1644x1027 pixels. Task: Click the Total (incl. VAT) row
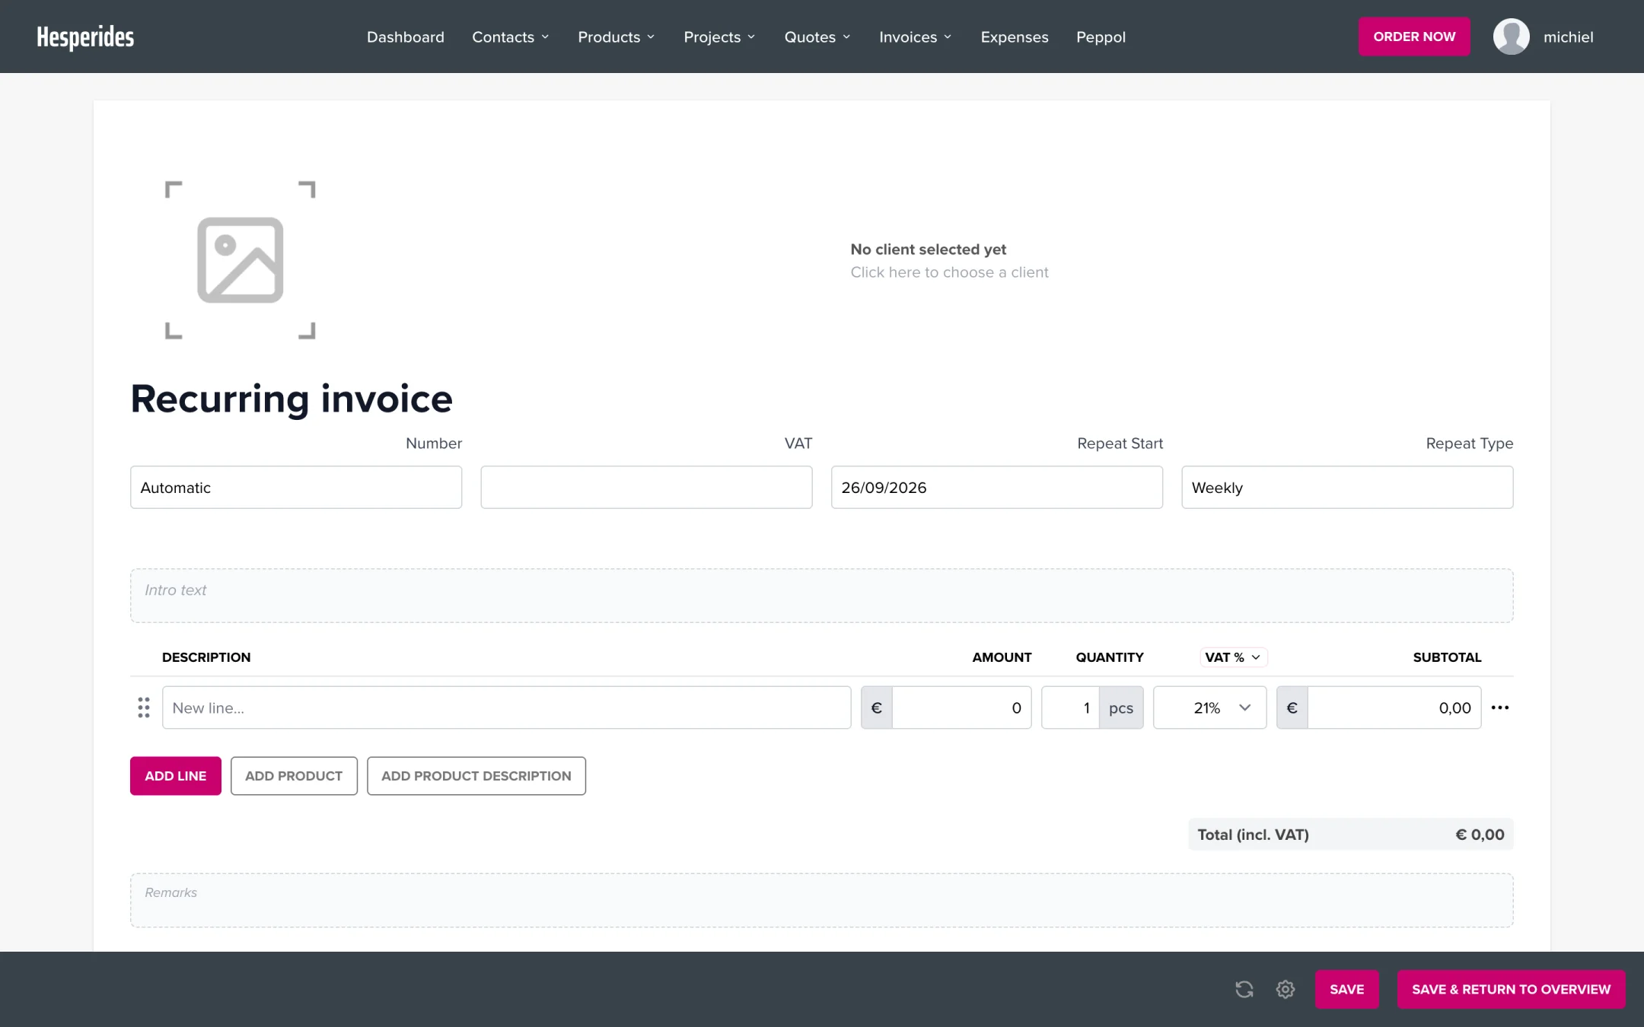pyautogui.click(x=1351, y=835)
